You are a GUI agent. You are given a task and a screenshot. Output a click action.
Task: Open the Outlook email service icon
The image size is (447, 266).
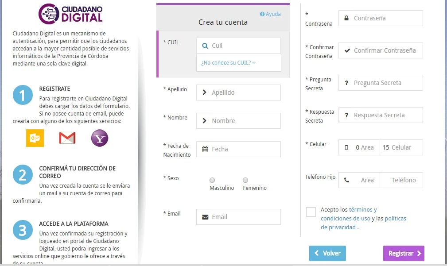(35, 138)
